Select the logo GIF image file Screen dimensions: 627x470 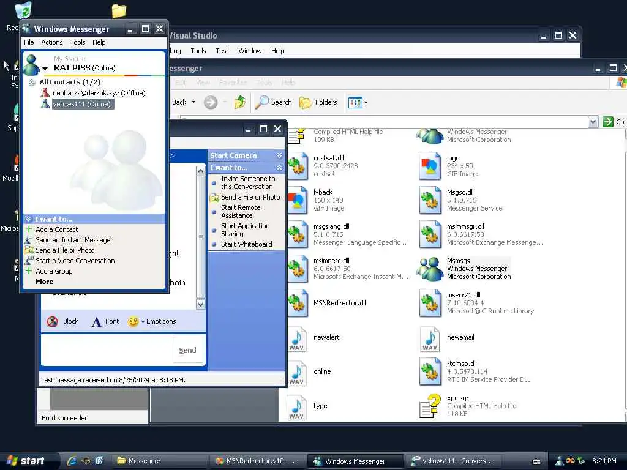[430, 166]
